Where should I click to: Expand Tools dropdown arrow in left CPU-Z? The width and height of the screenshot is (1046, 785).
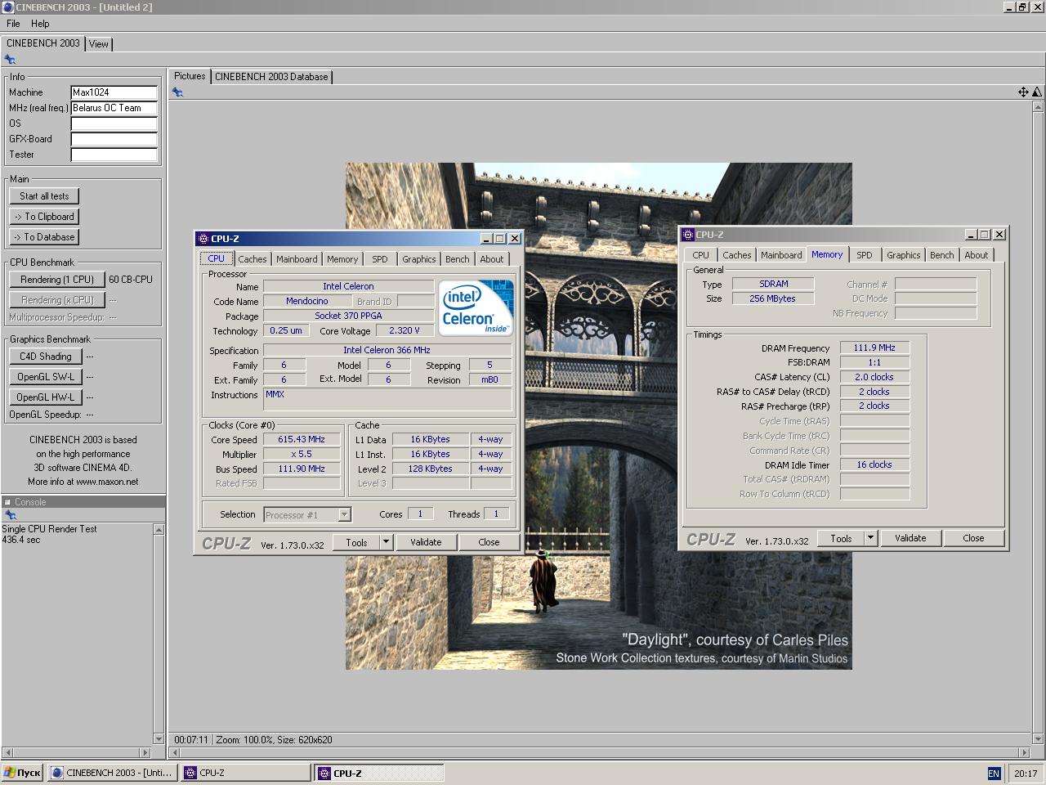(x=387, y=542)
